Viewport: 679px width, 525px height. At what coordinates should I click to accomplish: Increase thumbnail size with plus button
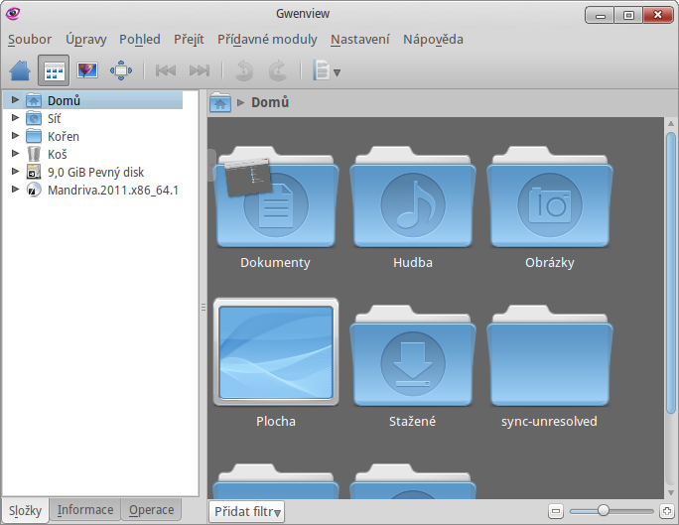pos(666,511)
